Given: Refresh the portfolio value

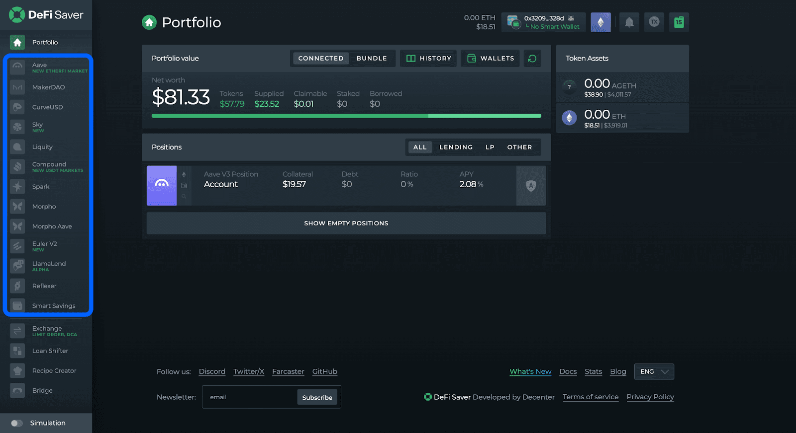Looking at the screenshot, I should (532, 58).
